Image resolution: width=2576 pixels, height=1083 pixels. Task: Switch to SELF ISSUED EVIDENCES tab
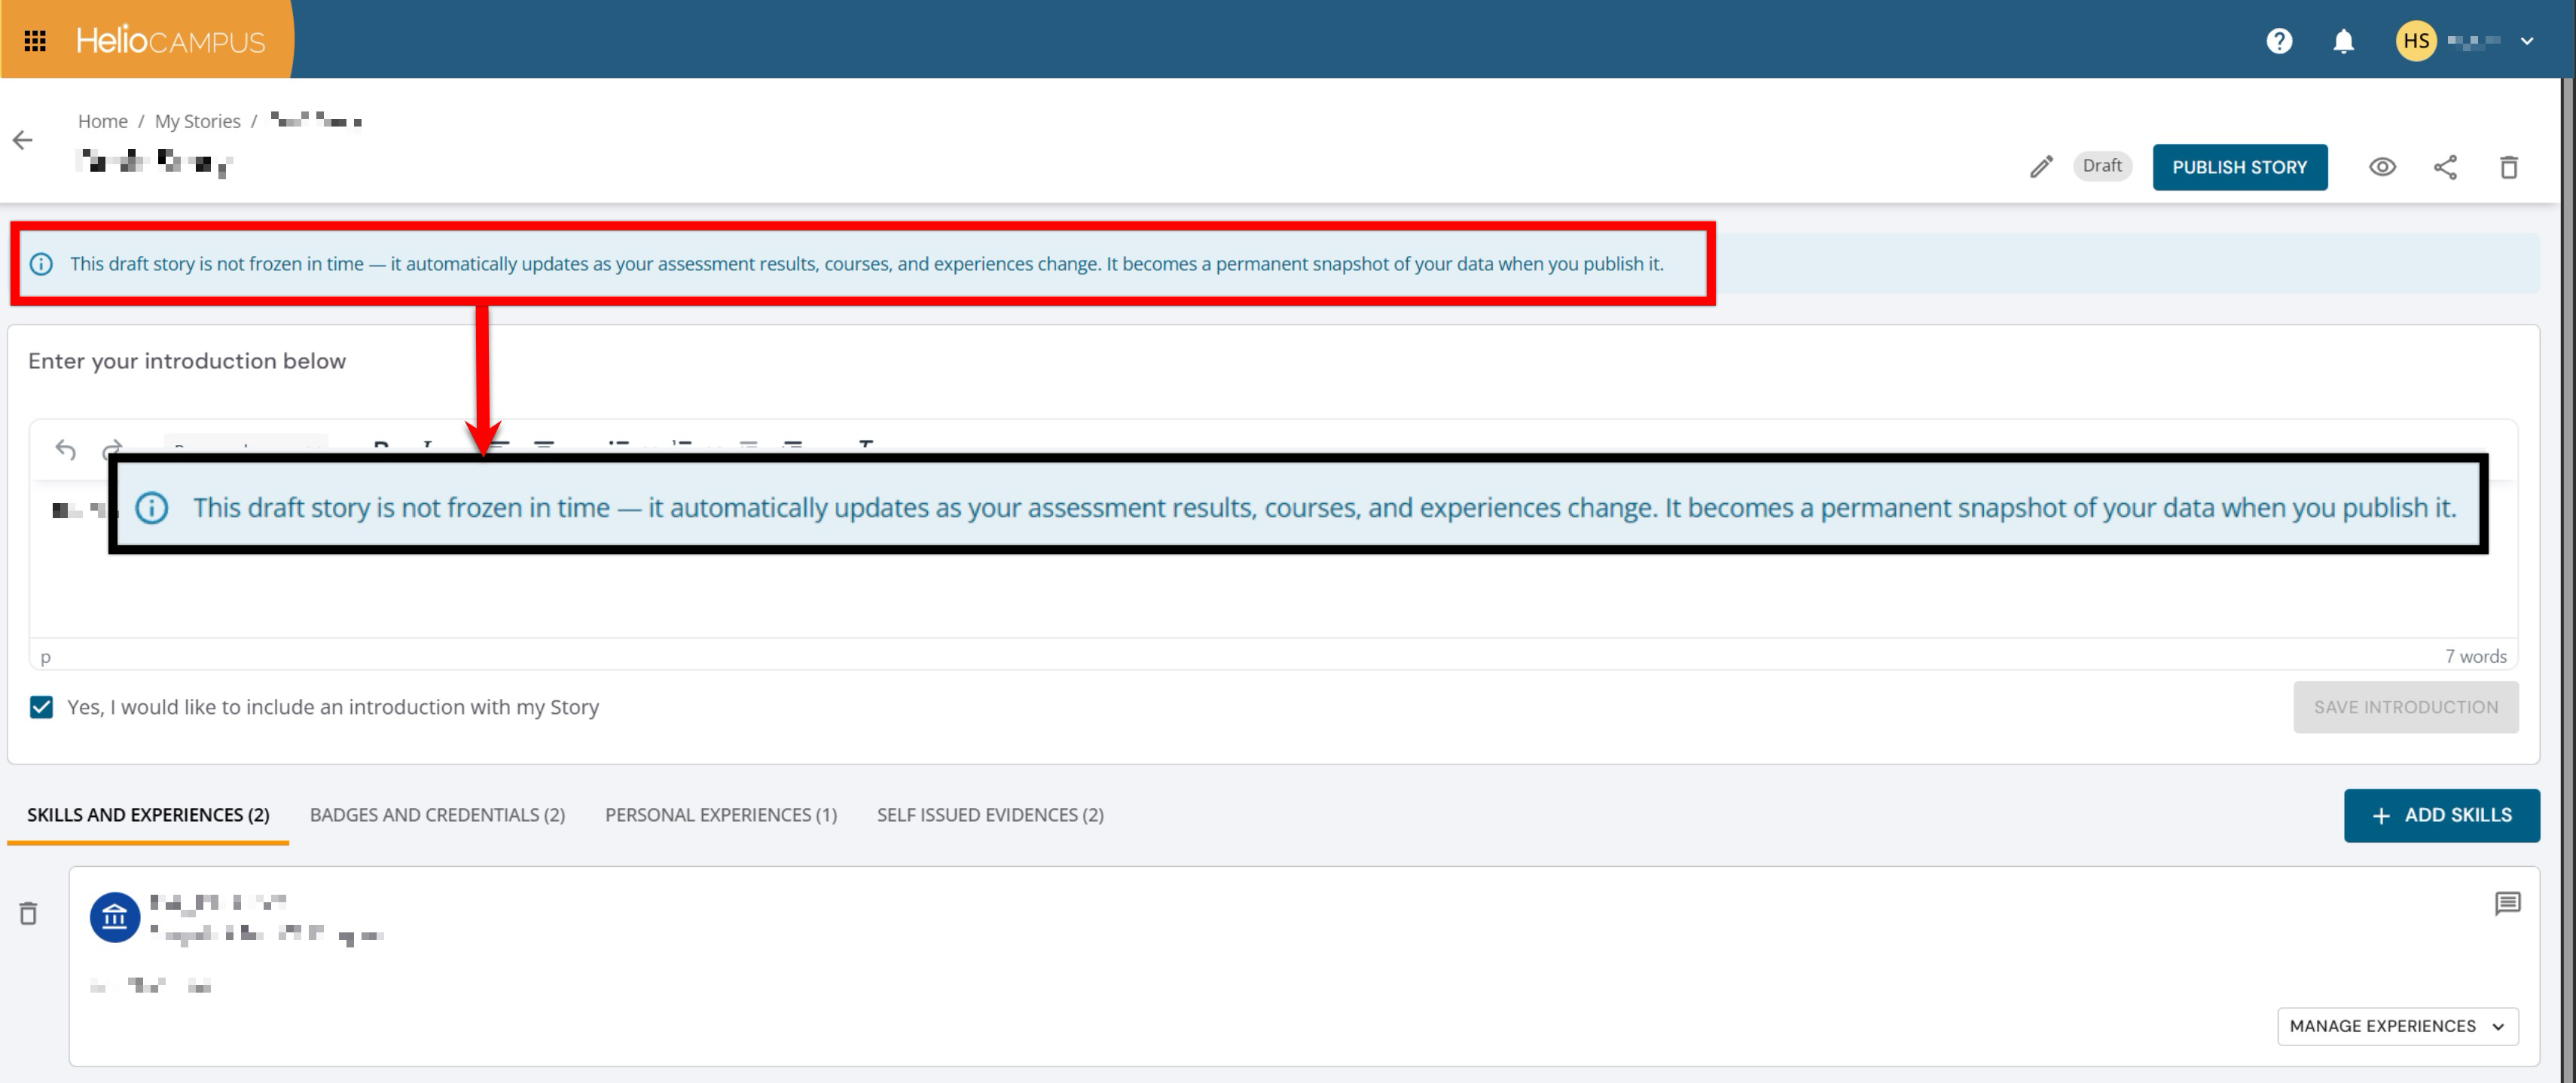click(x=990, y=815)
